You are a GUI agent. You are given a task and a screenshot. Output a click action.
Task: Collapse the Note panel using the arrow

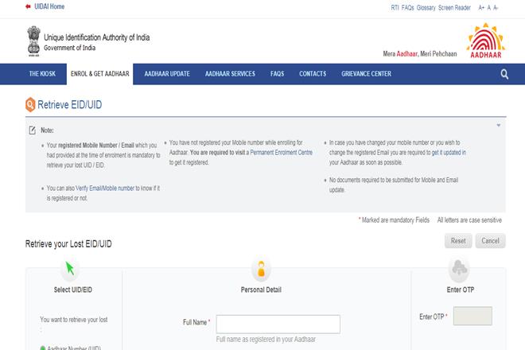pyautogui.click(x=499, y=125)
